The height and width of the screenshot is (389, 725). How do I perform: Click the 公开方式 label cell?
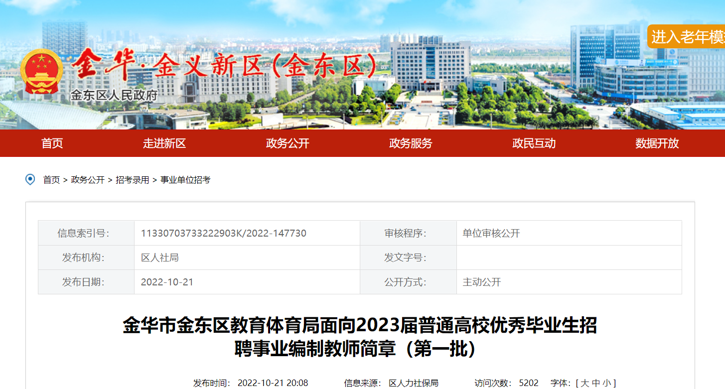408,282
